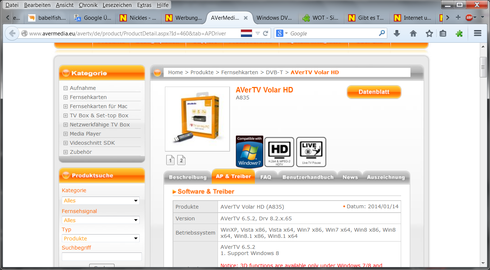Switch to the babelfish browser tab
The width and height of the screenshot is (490, 270).
pos(47,18)
